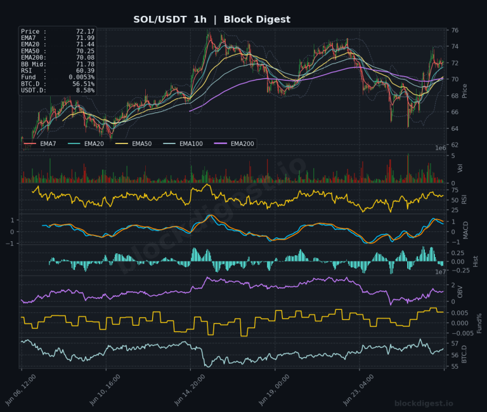
Task: Select the BTC.D 56.51% info row
Action: pos(58,84)
